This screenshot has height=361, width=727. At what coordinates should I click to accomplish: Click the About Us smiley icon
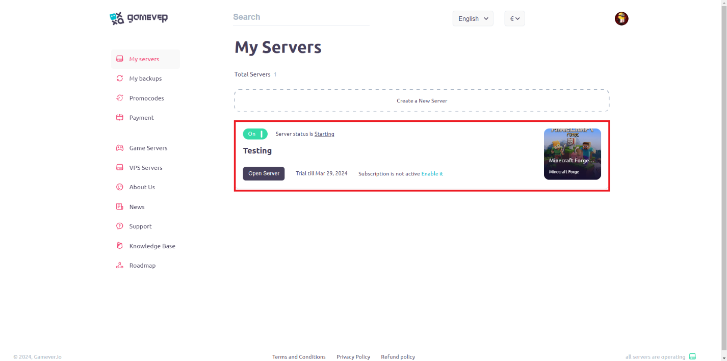120,187
